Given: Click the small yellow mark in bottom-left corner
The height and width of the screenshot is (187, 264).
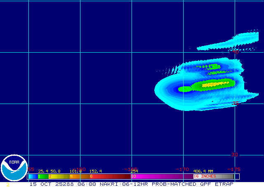Looking at the screenshot, I should 7,185.
